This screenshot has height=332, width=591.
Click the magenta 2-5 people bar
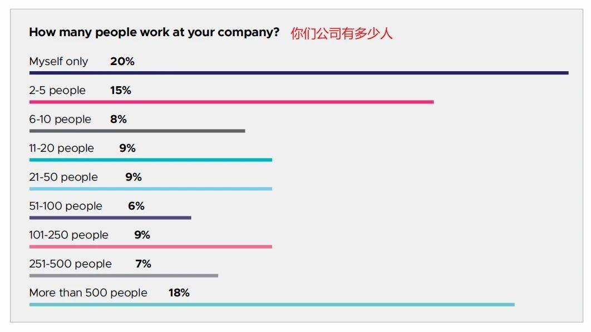[x=232, y=102]
